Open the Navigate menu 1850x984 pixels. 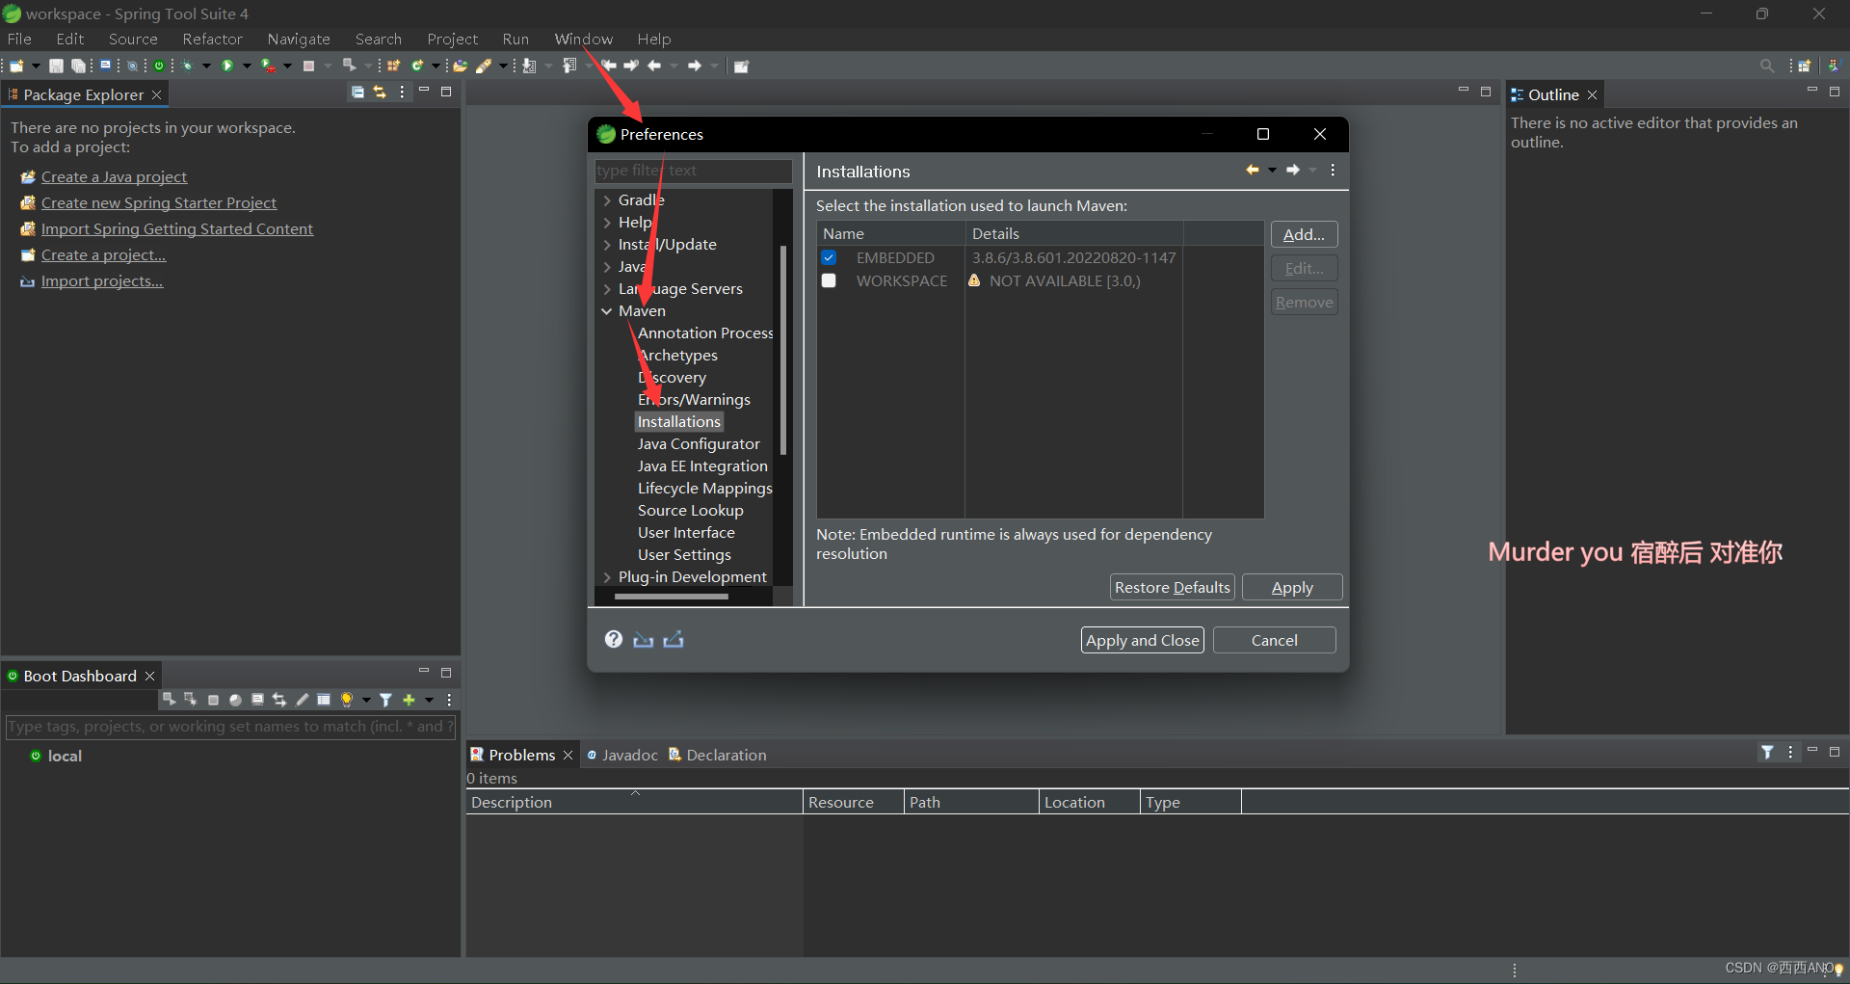pyautogui.click(x=299, y=39)
